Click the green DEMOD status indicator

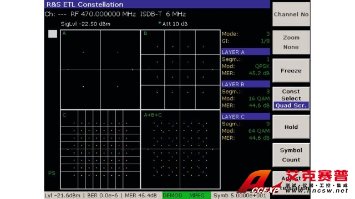(x=173, y=195)
